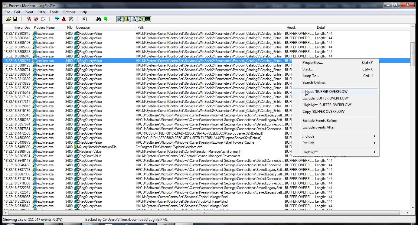Expand the Exclude submenu arrow

point(375,143)
